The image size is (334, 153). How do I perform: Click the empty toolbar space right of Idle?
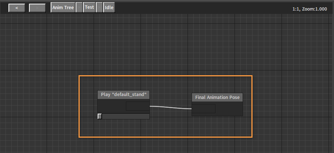click(202, 8)
